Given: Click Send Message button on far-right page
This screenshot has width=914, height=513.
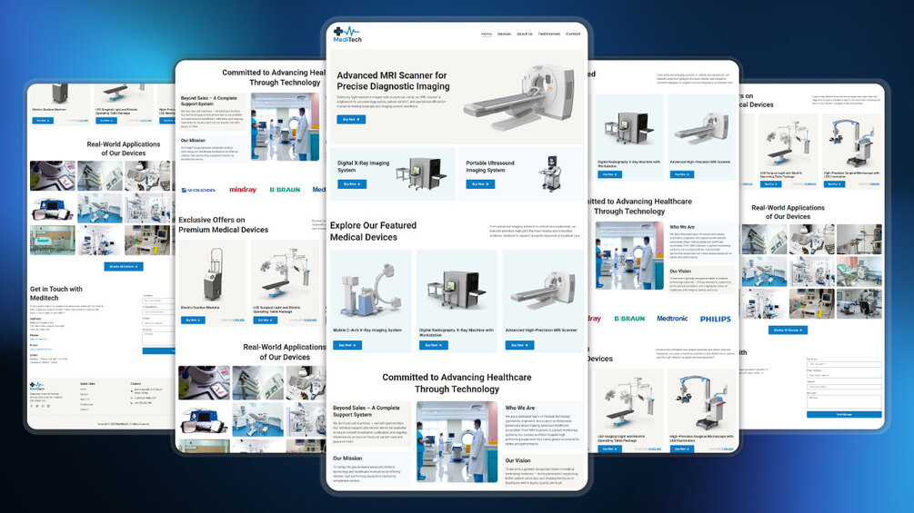Looking at the screenshot, I should tap(844, 415).
